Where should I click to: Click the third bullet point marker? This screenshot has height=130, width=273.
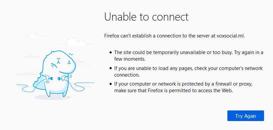[x=111, y=85]
